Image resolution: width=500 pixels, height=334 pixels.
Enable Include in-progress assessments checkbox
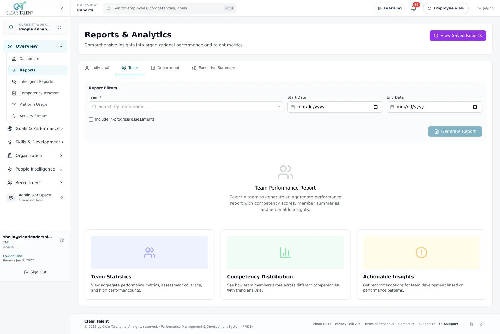(91, 119)
